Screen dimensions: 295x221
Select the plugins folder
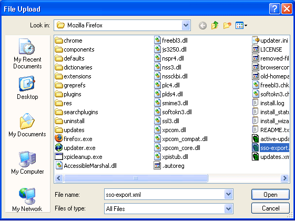click(x=68, y=94)
